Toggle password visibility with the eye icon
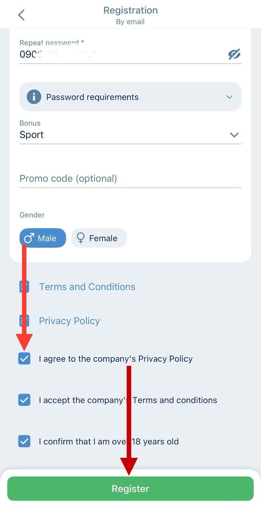 pos(234,54)
